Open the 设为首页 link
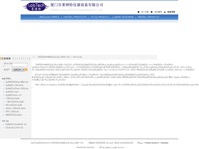199x149 pixels. 158,12
